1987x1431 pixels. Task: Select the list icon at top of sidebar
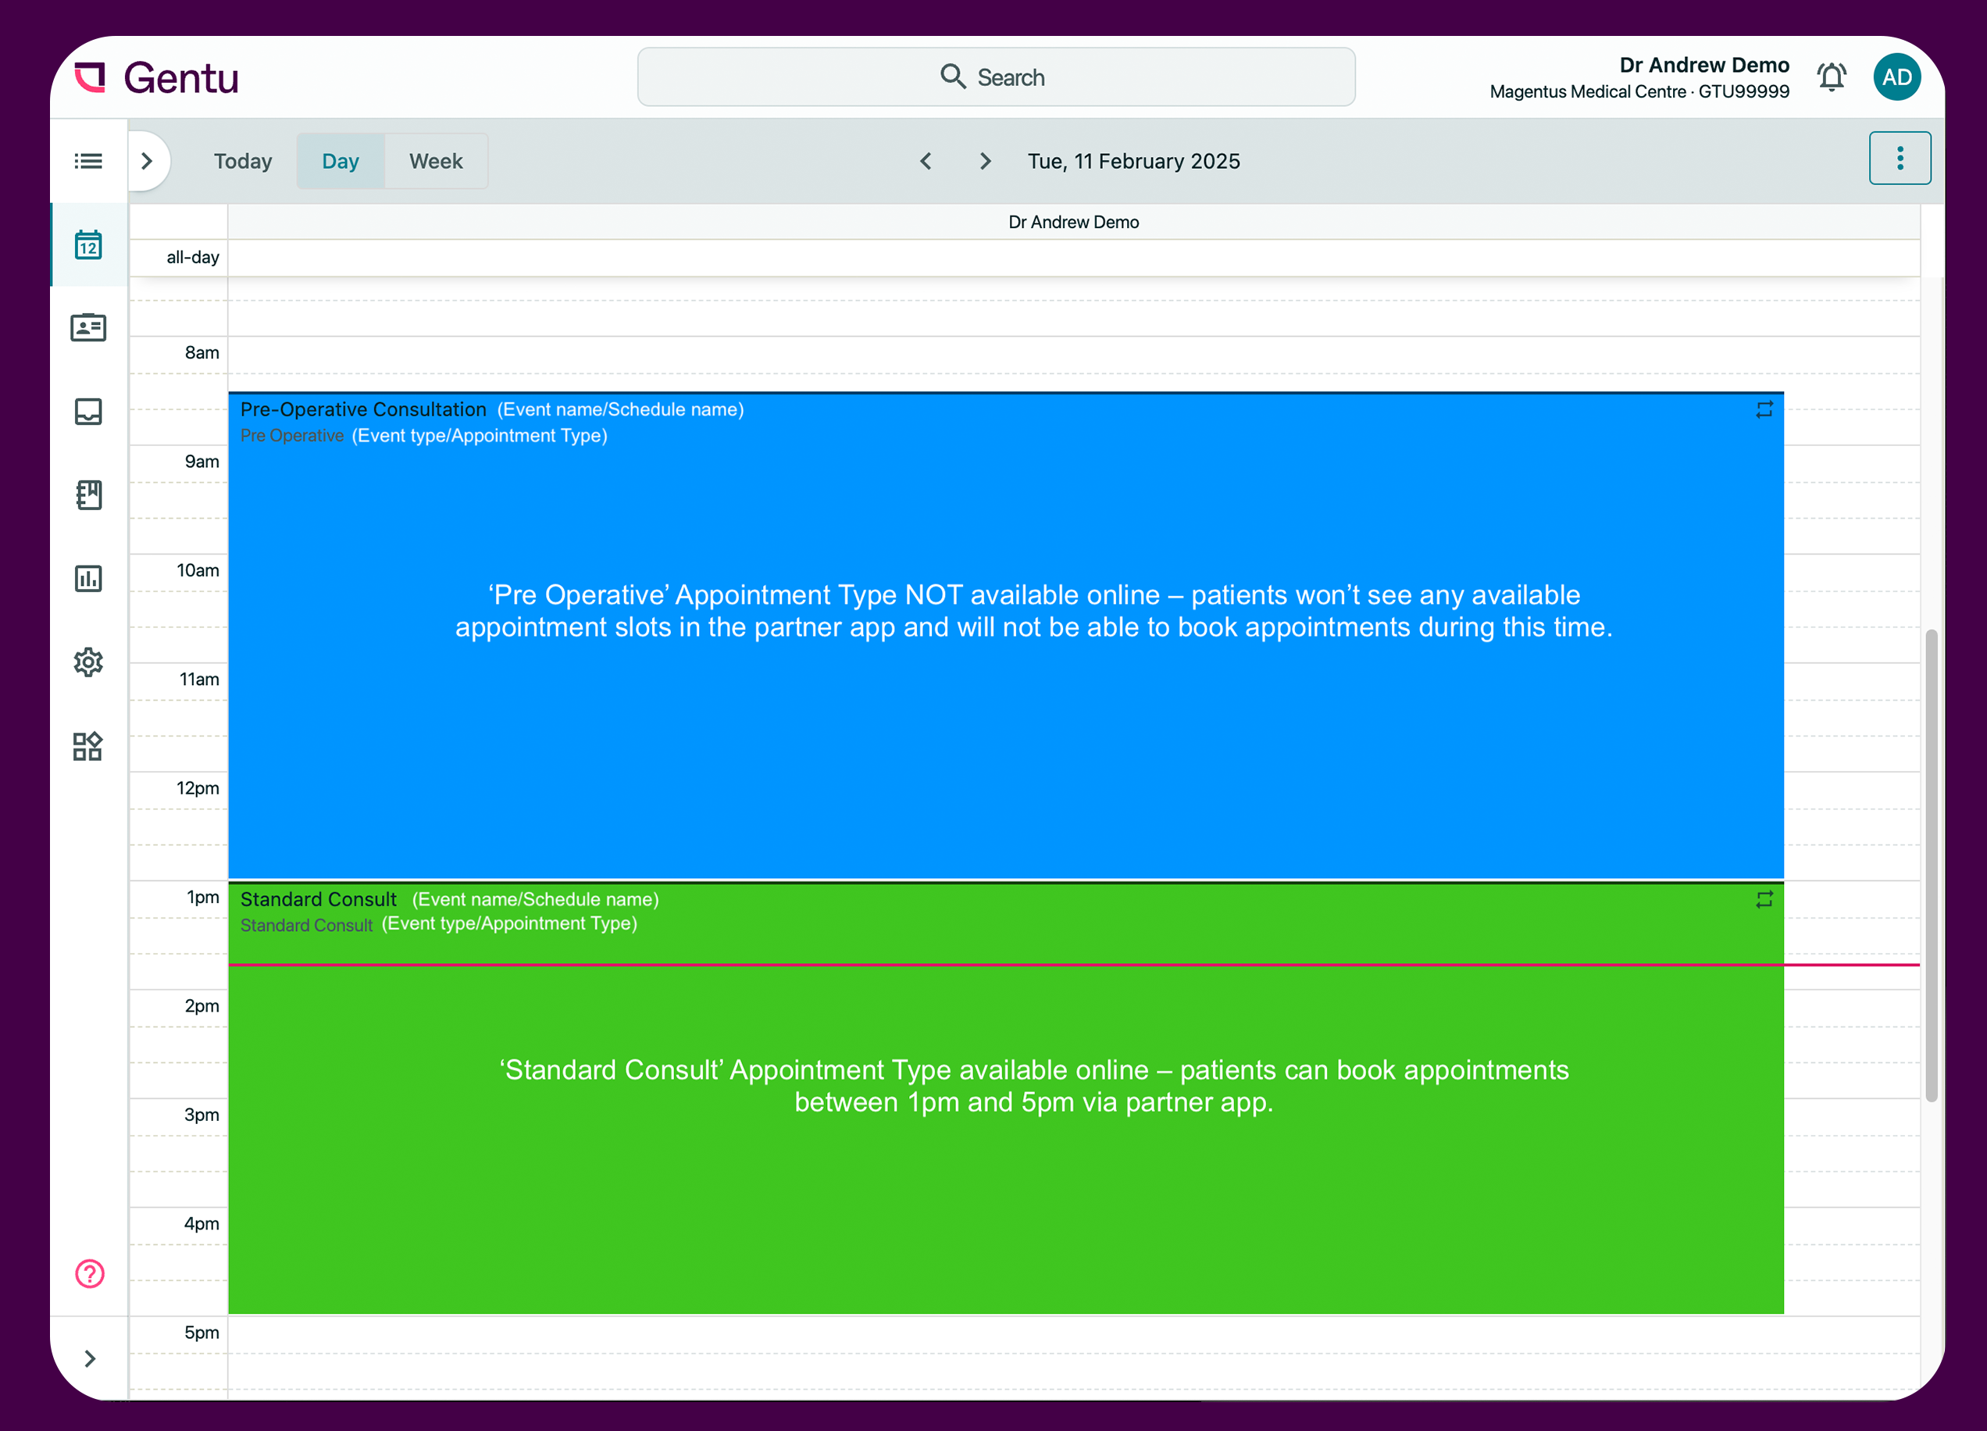coord(87,160)
